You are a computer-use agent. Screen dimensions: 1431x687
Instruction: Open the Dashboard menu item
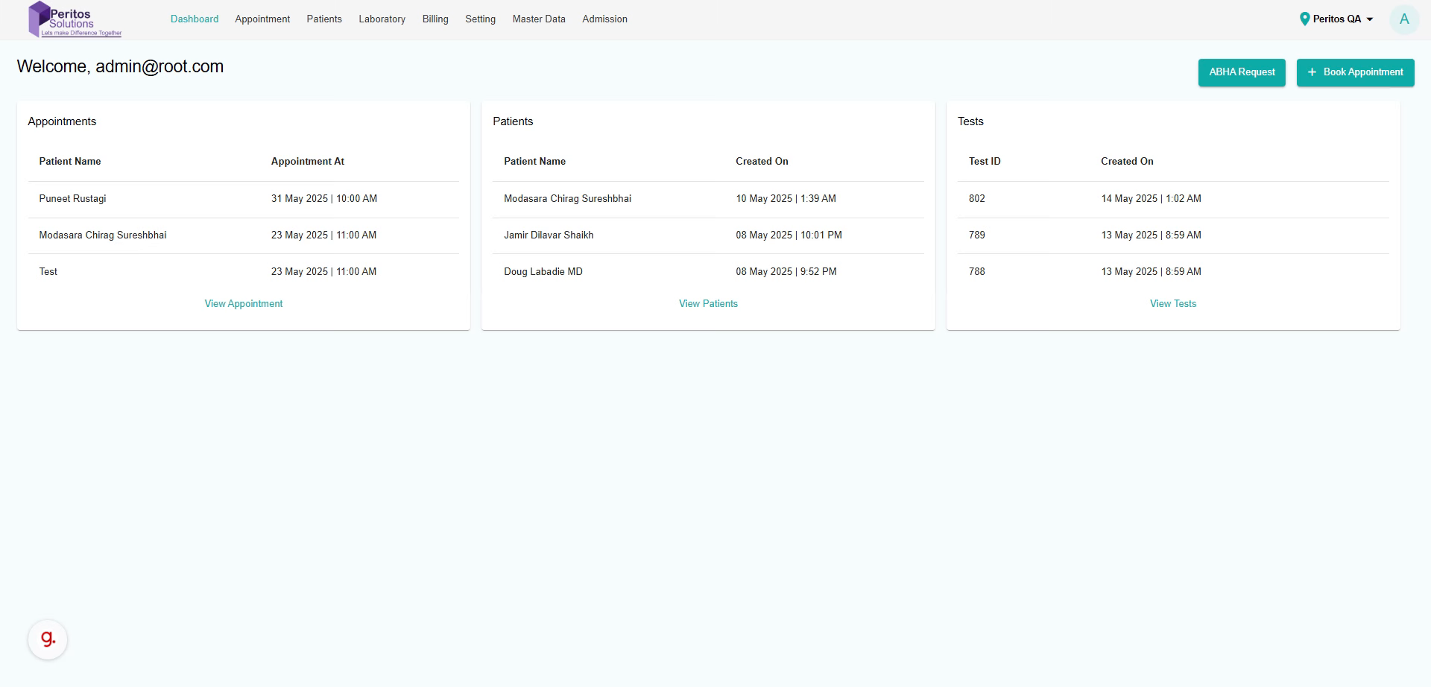tap(195, 19)
